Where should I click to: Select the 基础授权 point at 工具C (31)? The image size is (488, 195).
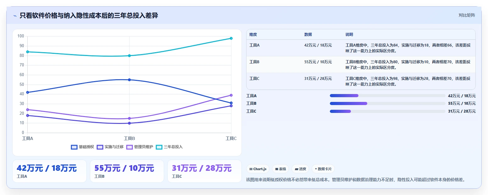click(x=231, y=103)
